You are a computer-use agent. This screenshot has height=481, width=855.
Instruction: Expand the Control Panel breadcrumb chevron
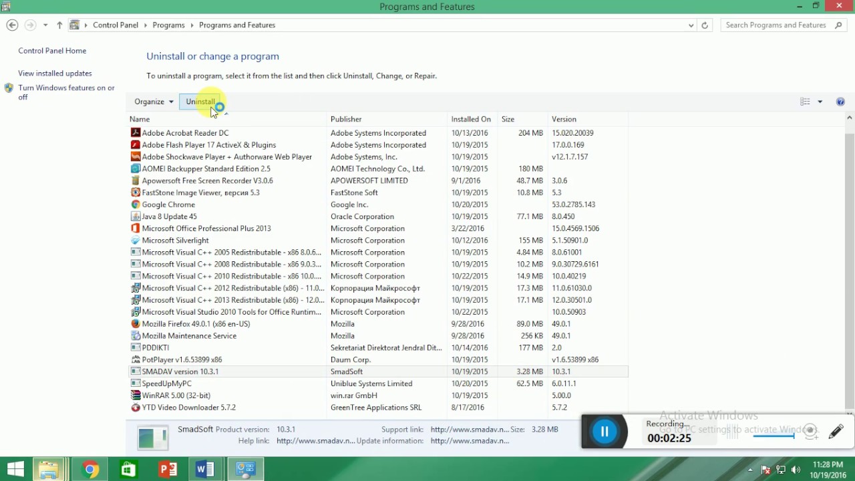pos(145,25)
